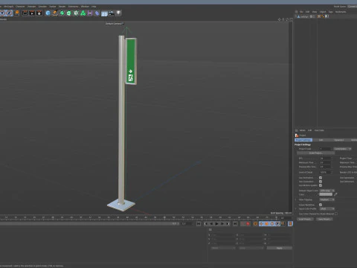Click the coordinate system icon

point(17,13)
